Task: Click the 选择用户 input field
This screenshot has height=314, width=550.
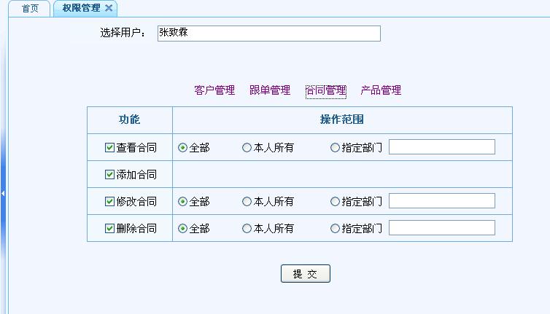Action: tap(268, 34)
